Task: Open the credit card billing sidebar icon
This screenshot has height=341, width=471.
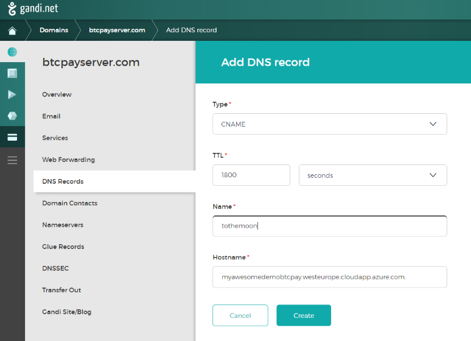Action: [12, 138]
